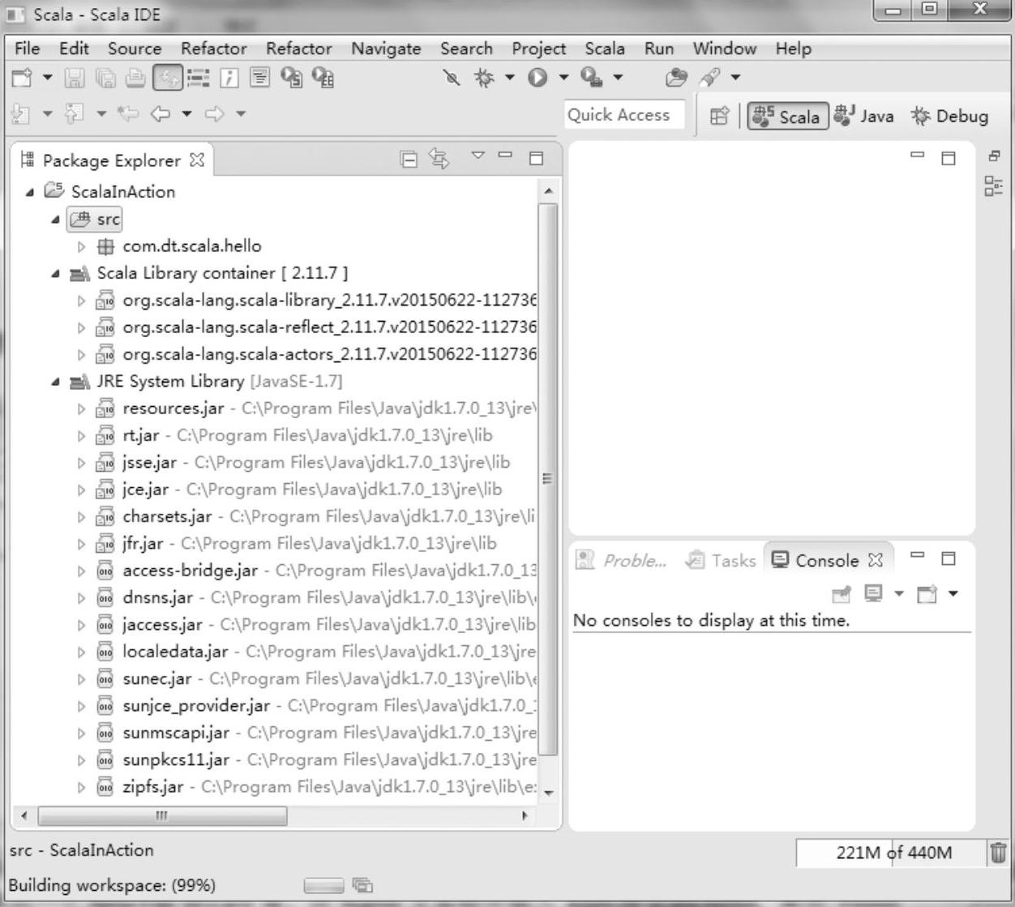Screen dimensions: 1015x907
Task: Open the File menu
Action: (x=27, y=49)
